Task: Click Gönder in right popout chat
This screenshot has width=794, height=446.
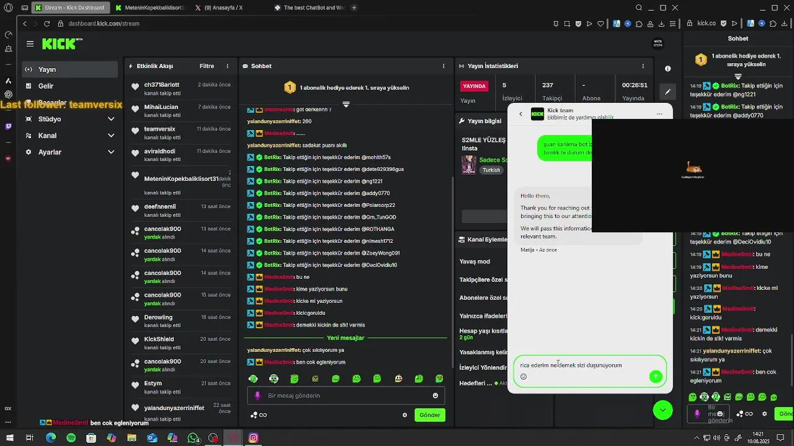Action: (x=785, y=414)
